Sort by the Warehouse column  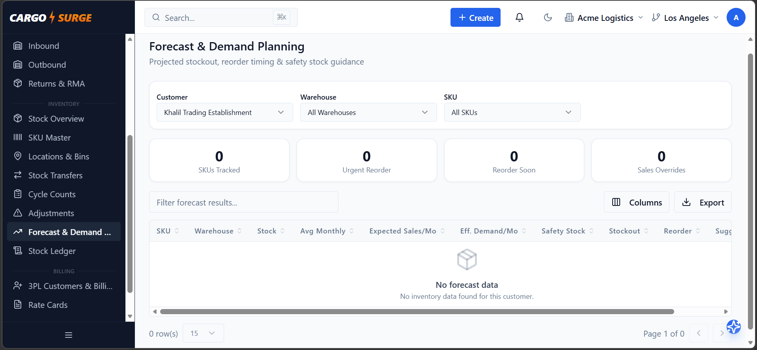pyautogui.click(x=218, y=231)
